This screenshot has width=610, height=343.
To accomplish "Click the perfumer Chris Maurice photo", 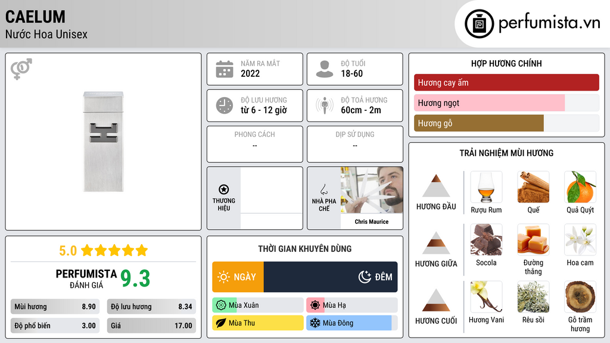I will [372, 190].
